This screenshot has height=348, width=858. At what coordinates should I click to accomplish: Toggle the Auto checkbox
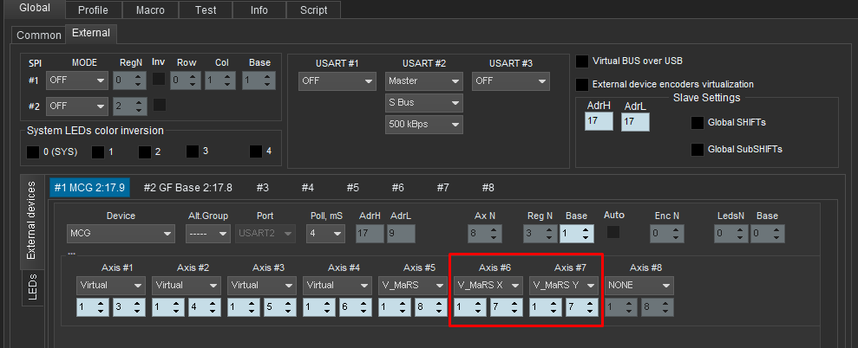click(613, 232)
